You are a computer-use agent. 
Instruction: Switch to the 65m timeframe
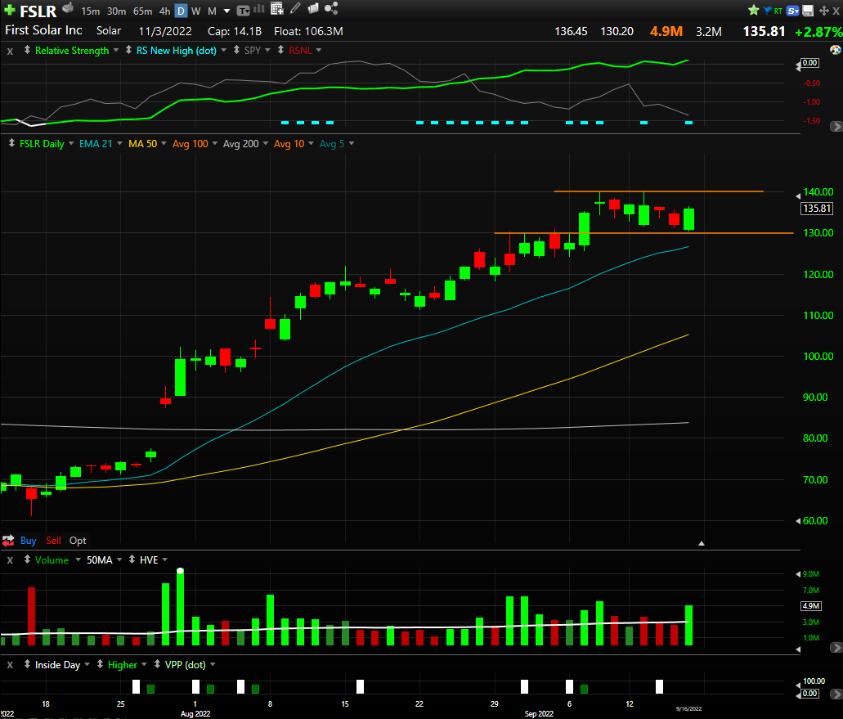point(142,11)
